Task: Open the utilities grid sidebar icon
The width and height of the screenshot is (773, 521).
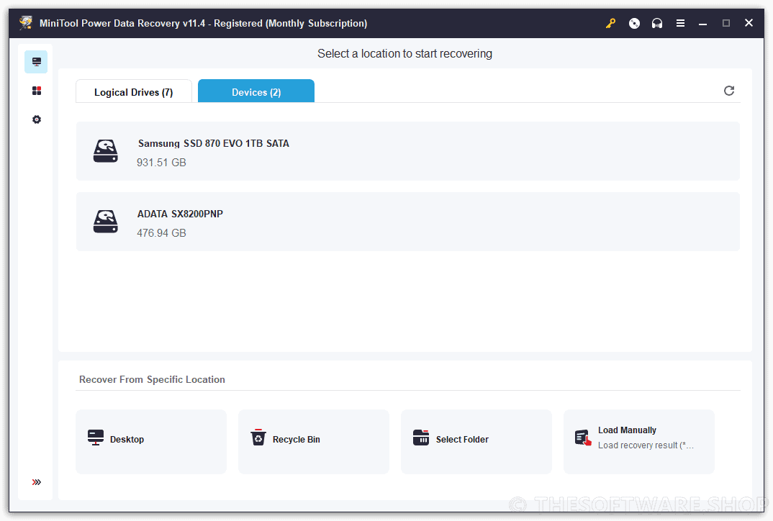Action: [x=37, y=91]
